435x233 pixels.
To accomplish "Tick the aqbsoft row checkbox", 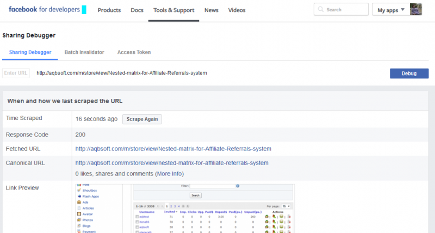I will pos(137,227).
